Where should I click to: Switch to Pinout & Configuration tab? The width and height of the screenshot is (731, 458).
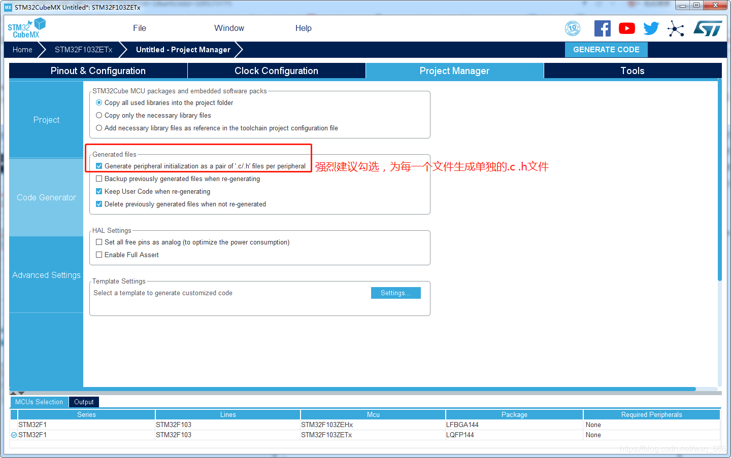pos(98,71)
